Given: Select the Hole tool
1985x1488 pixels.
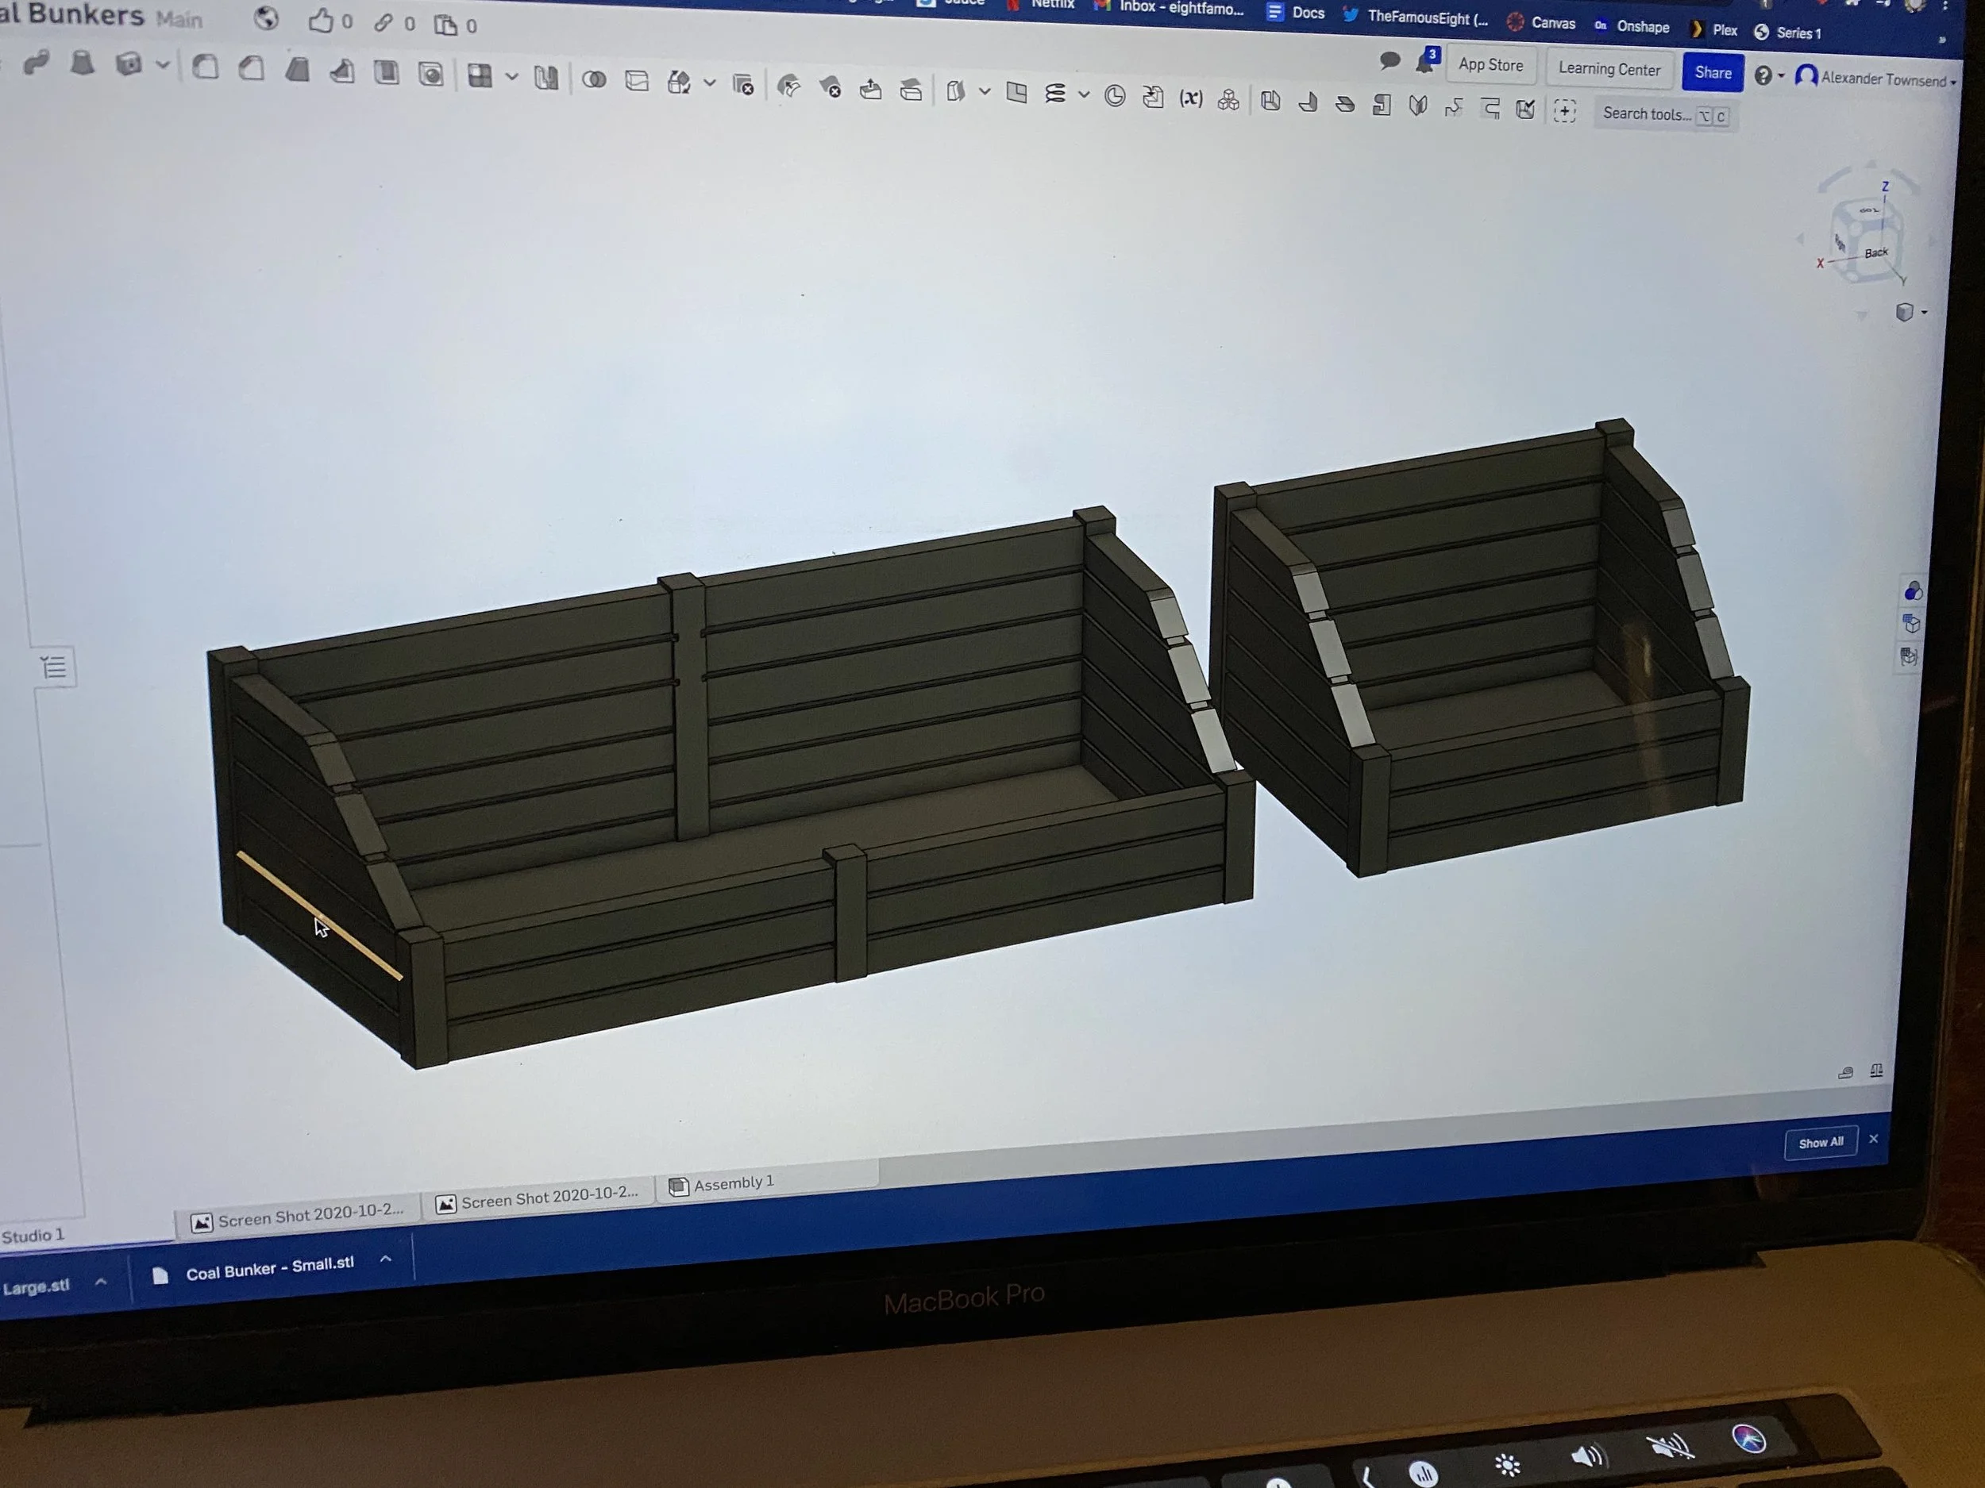Looking at the screenshot, I should click(x=430, y=75).
